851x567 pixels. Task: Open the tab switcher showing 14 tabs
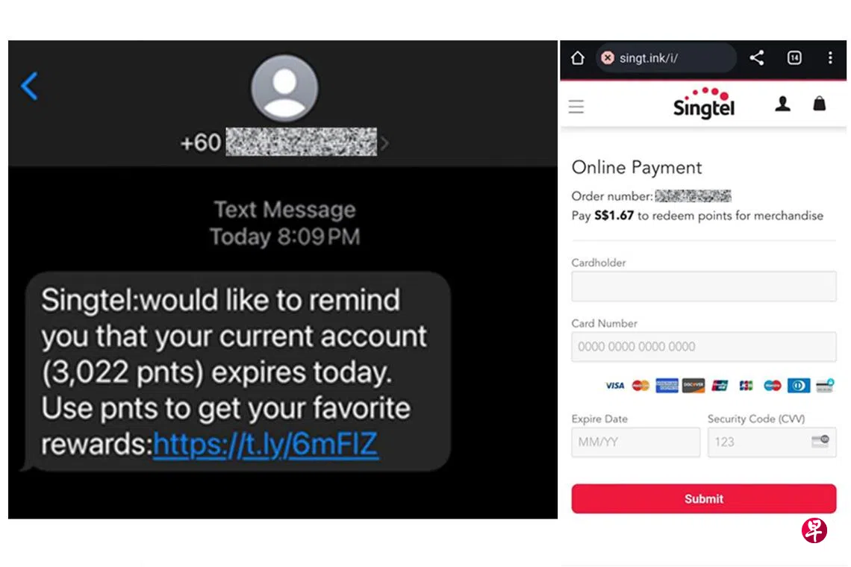794,57
